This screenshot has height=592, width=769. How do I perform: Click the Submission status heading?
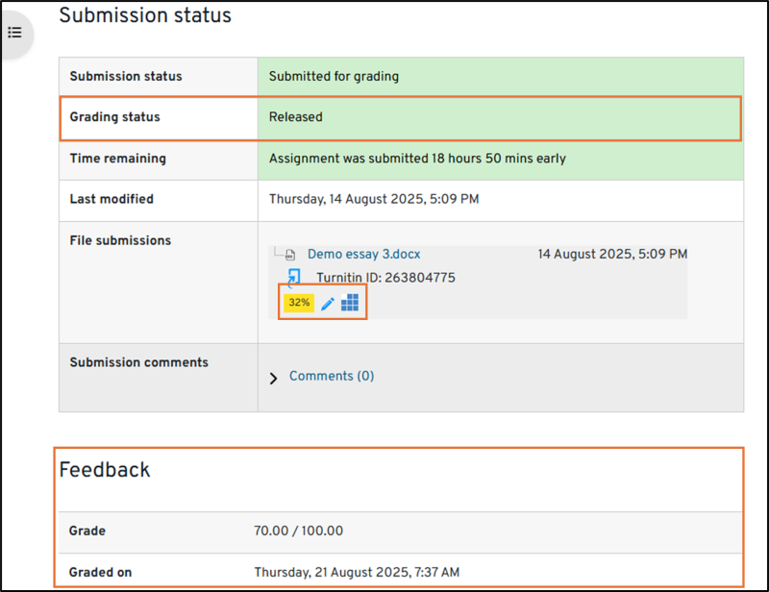pyautogui.click(x=145, y=15)
